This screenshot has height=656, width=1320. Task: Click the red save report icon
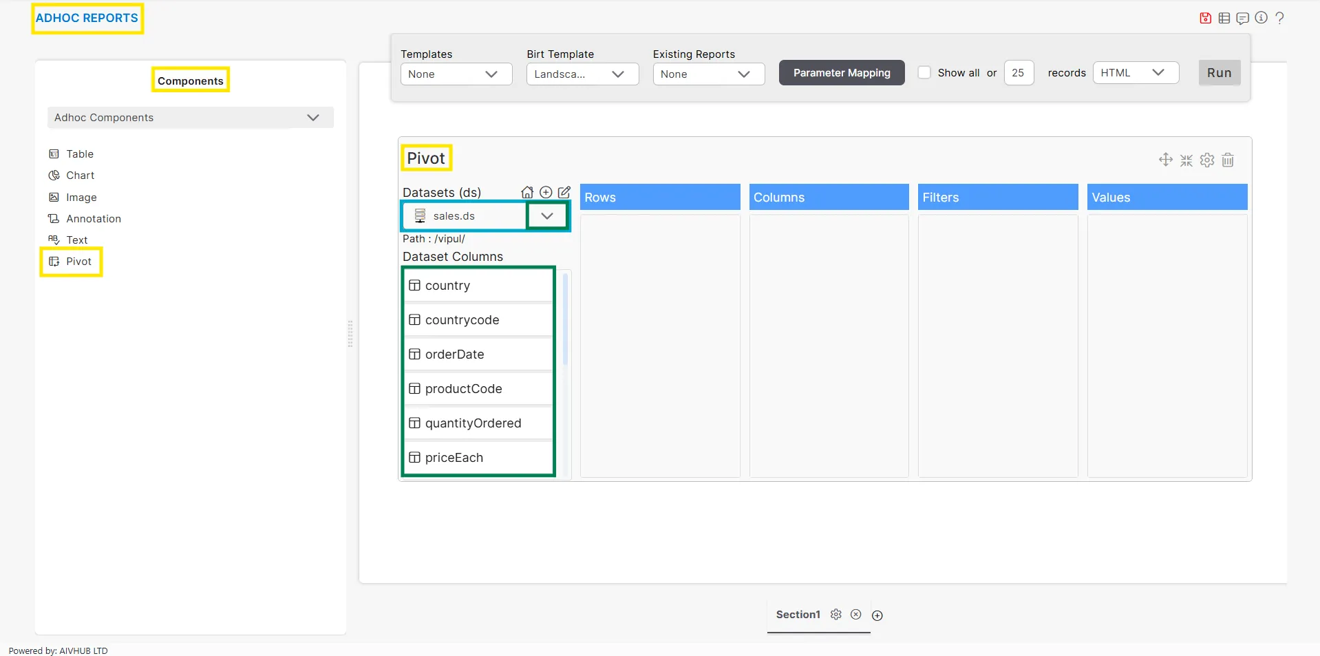point(1205,19)
